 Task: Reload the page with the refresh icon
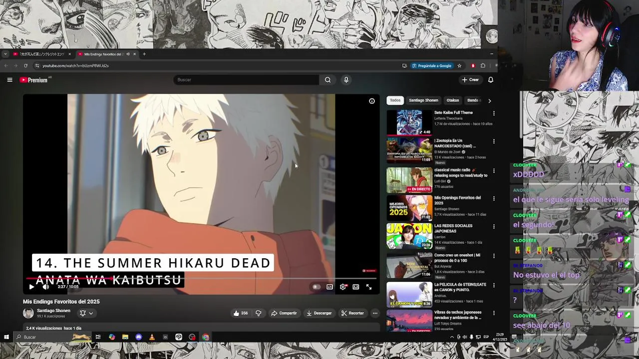(x=25, y=66)
